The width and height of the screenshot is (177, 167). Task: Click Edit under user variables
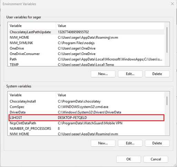point(130,74)
